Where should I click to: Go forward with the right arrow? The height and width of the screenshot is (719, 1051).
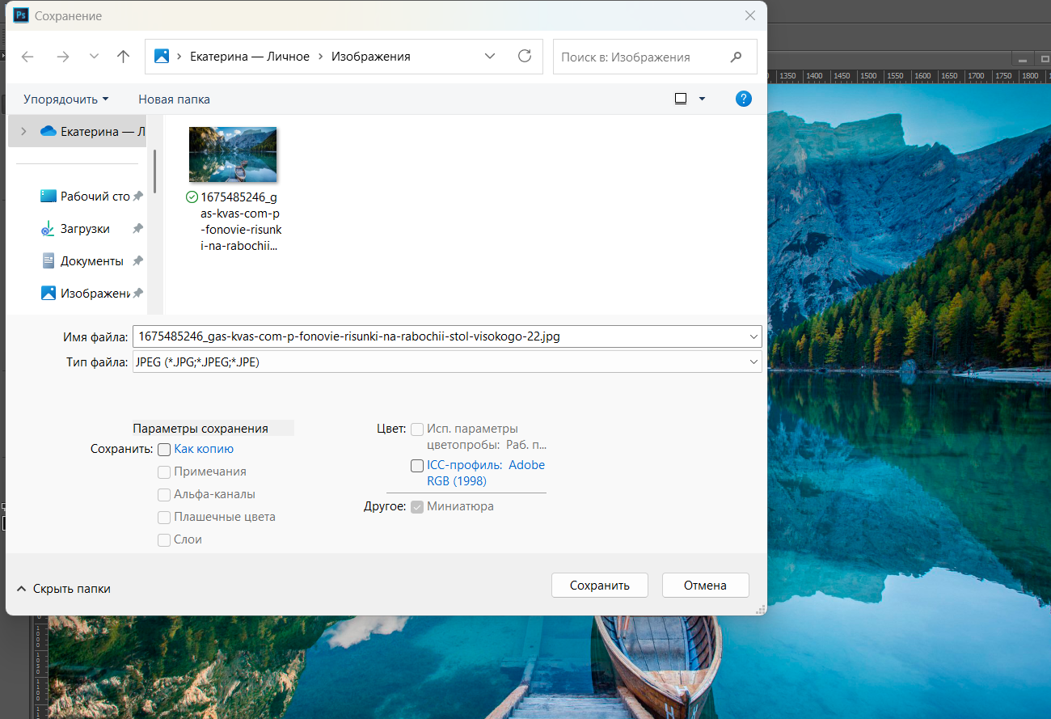click(62, 57)
